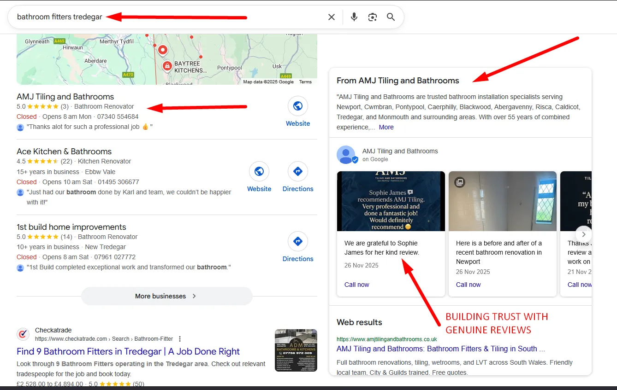Open Ace Kitchen & Bathrooms Website globe icon
Image resolution: width=617 pixels, height=390 pixels.
point(259,171)
